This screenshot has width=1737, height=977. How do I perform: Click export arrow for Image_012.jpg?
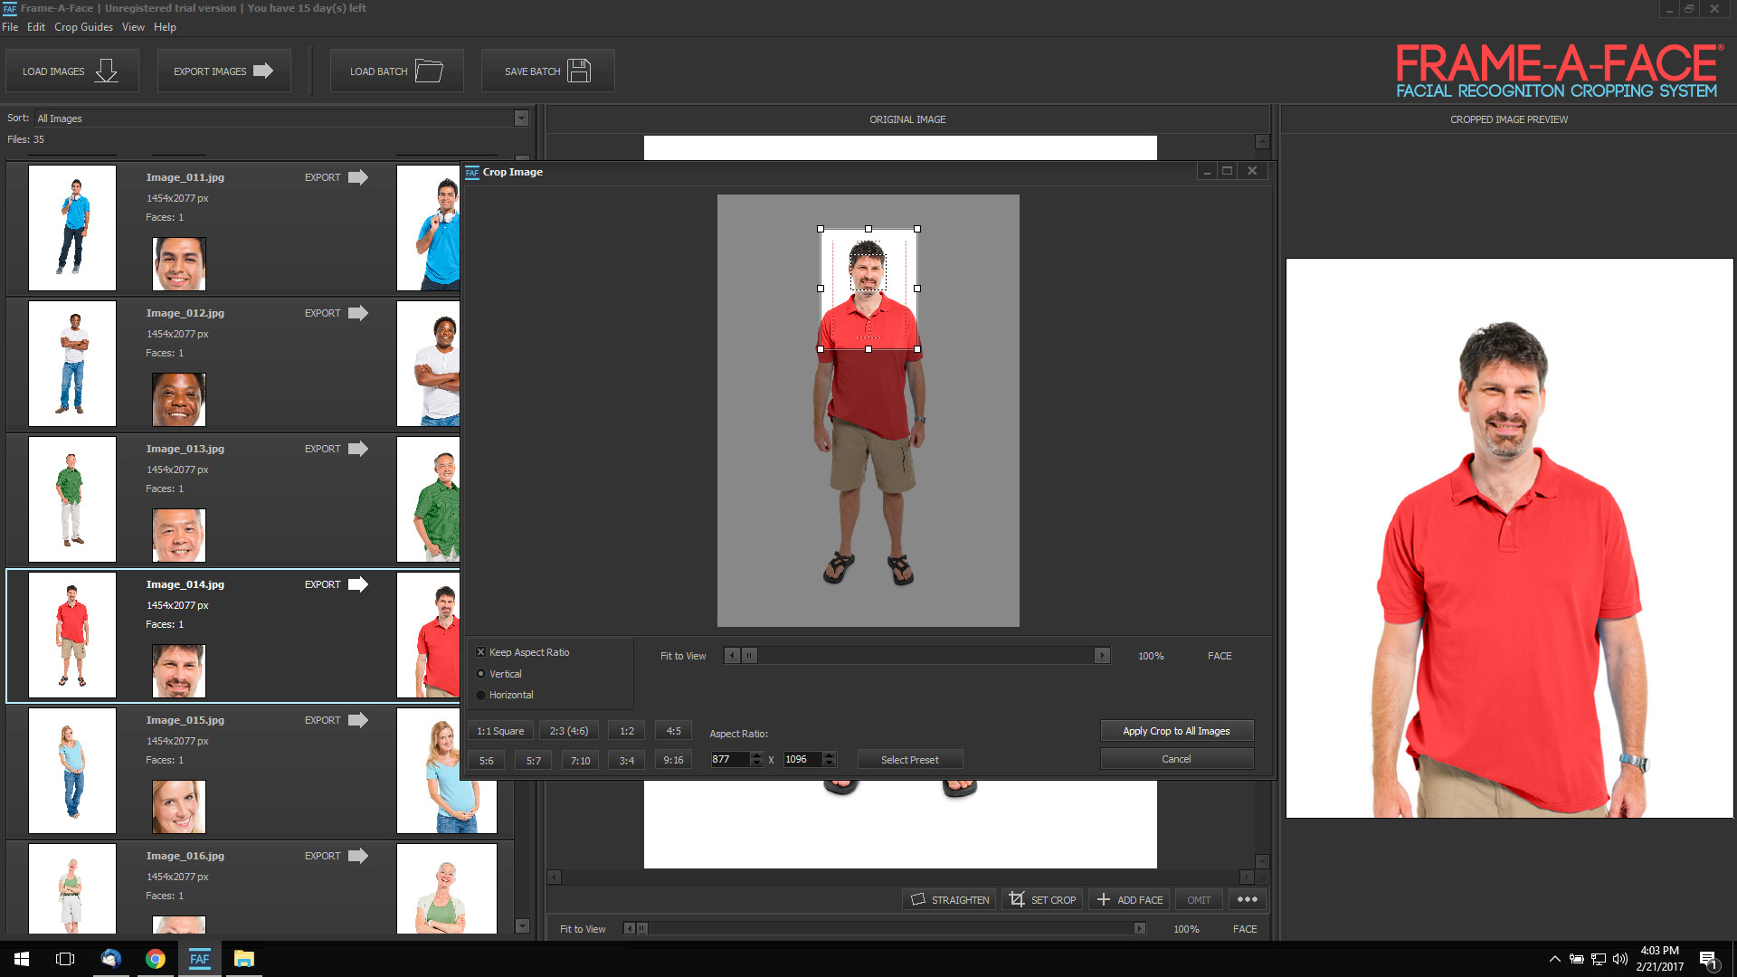tap(358, 313)
